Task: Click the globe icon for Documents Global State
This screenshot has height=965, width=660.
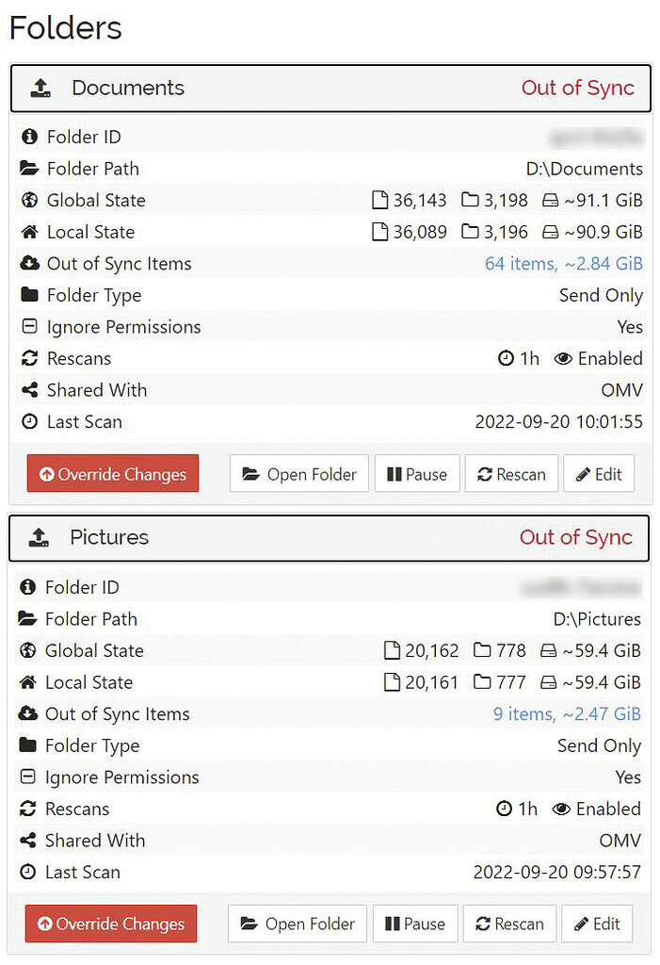Action: pyautogui.click(x=27, y=200)
